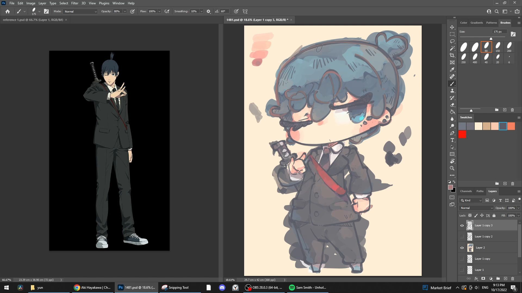This screenshot has width=522, height=293.
Task: Select the Brush tool in the toolbar
Action: (452, 84)
